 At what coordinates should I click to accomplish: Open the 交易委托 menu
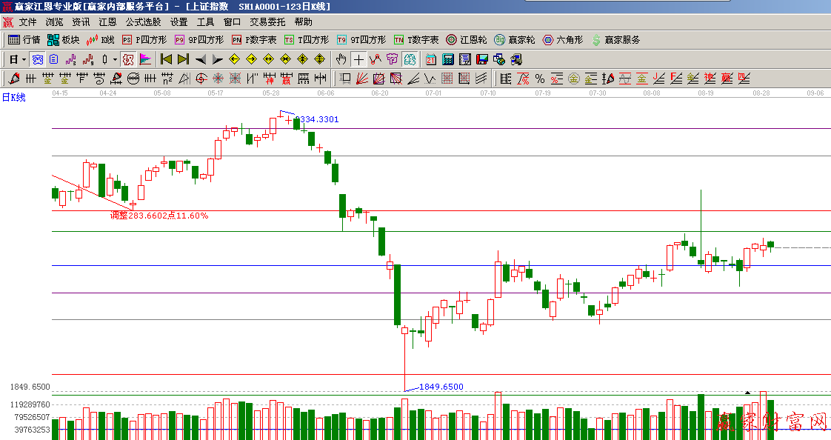(267, 22)
